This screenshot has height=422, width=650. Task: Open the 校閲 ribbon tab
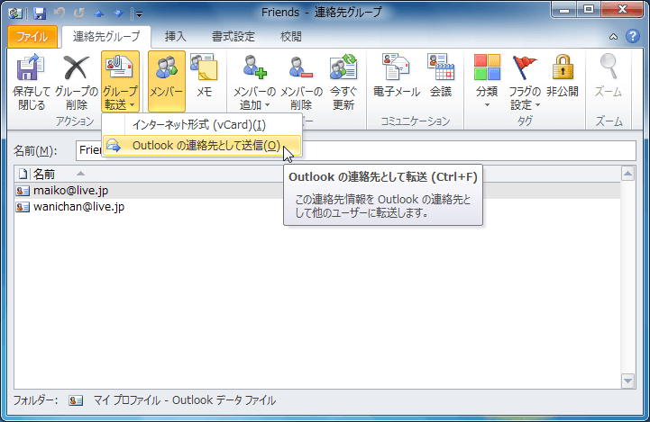point(291,36)
